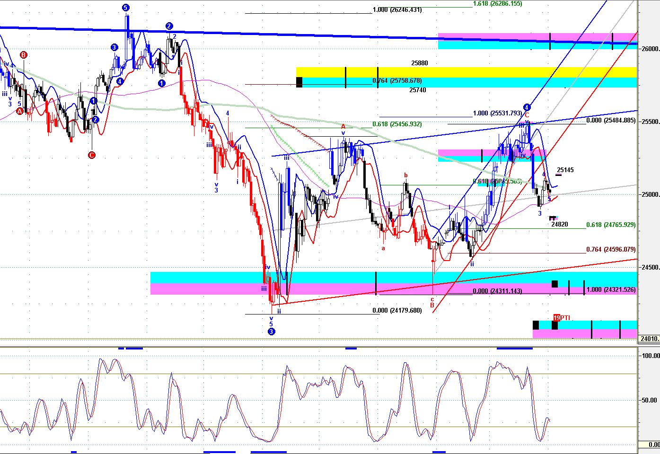The image size is (660, 454).
Task: Select the 0.000 (24179.680) Fibonacci base label
Action: pos(397,311)
